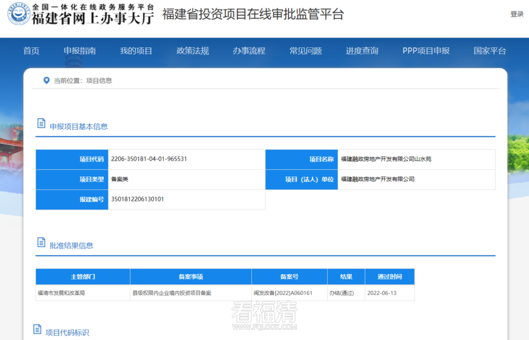Screen dimensions: 529x340
Task: Click the 通过时间 column header
Action: click(x=390, y=276)
